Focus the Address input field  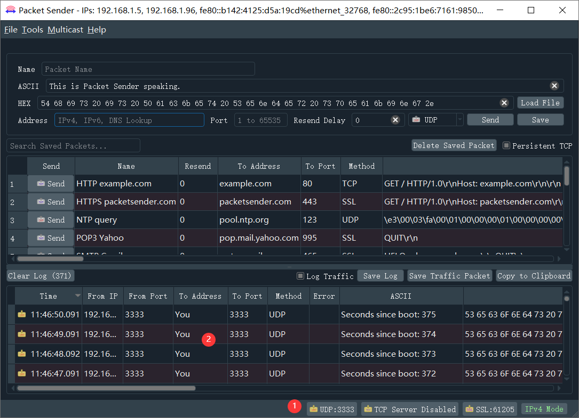click(129, 120)
